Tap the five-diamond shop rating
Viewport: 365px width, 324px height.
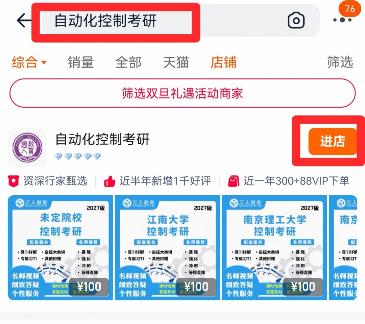[x=77, y=156]
